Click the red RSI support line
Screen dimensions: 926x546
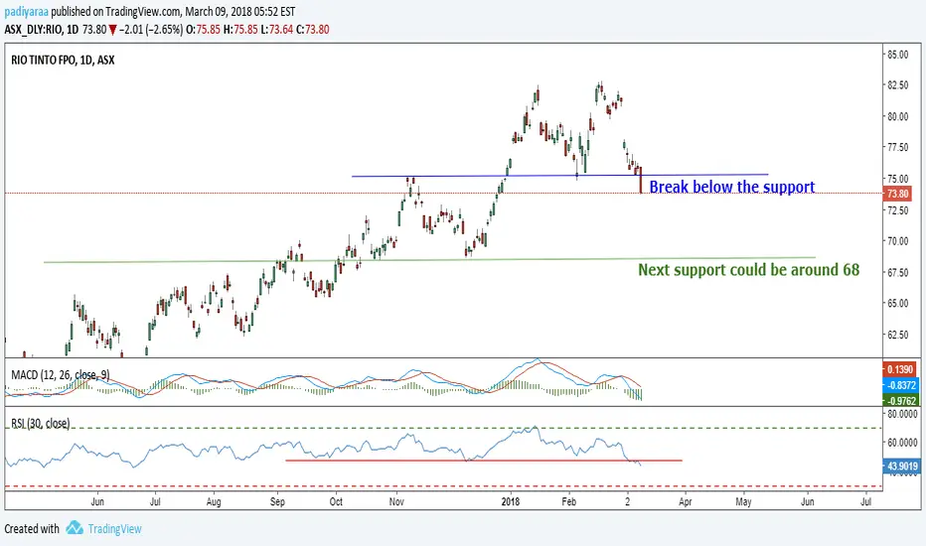(484, 461)
